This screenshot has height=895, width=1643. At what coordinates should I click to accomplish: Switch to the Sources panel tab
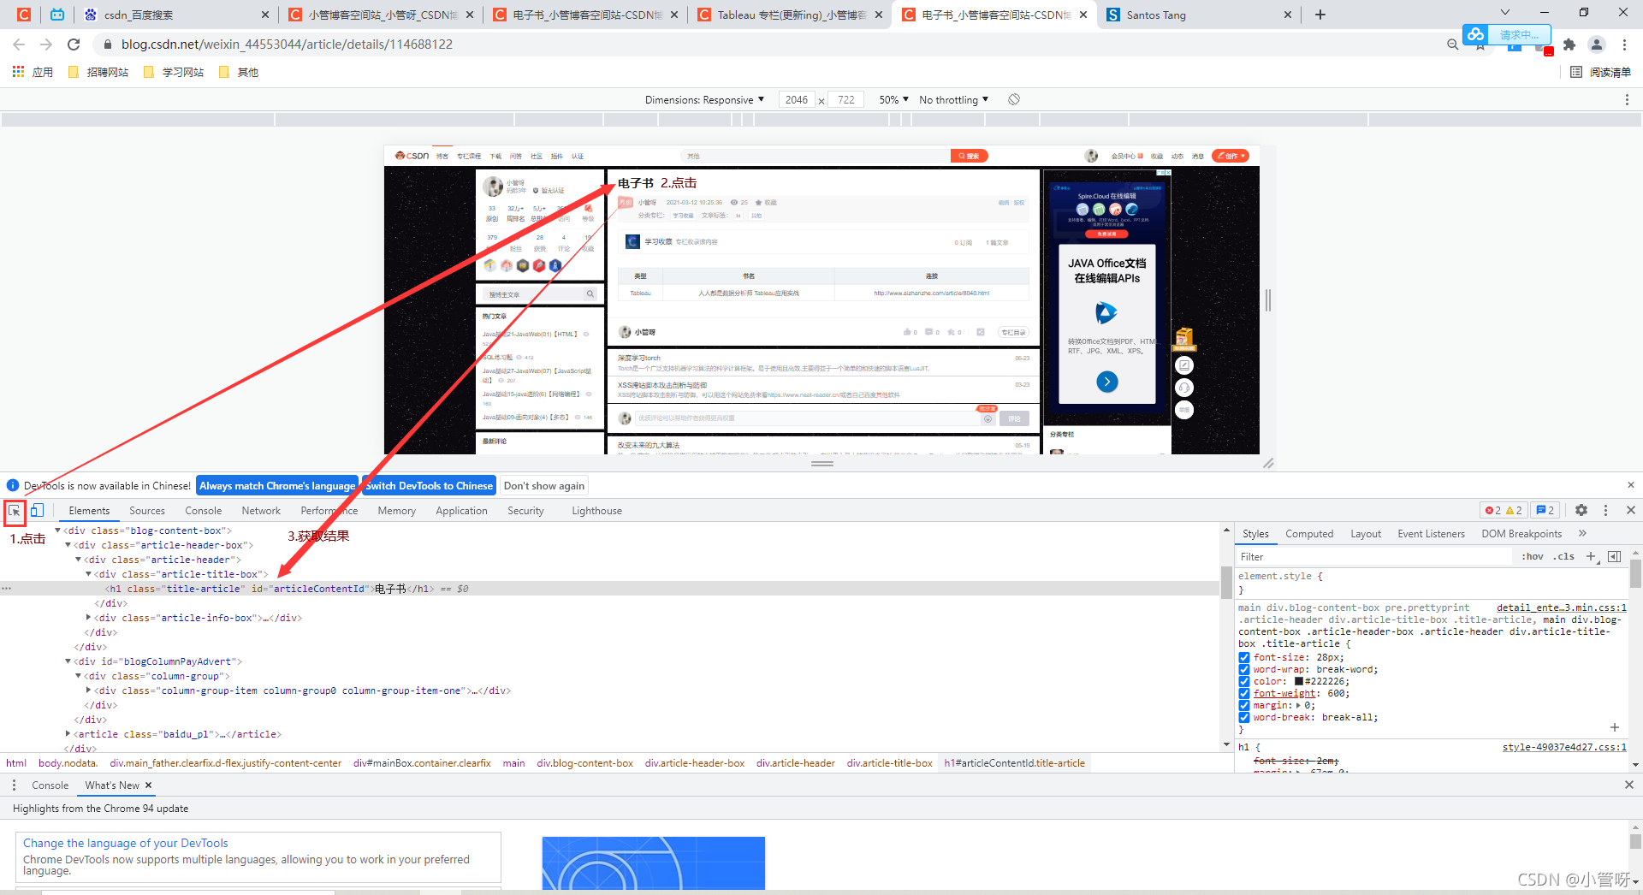(x=147, y=511)
